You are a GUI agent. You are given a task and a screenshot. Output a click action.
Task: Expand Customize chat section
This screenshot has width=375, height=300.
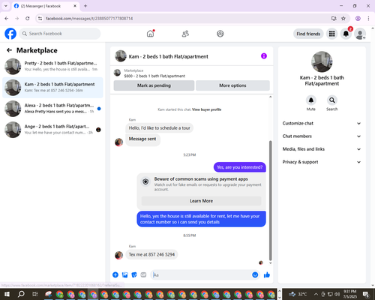(x=322, y=123)
